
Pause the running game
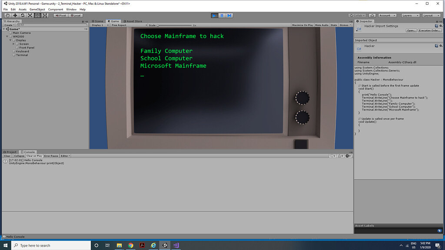[x=222, y=15]
